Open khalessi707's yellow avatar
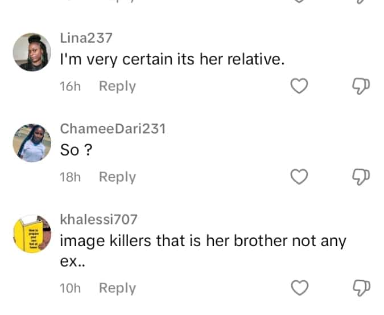Image resolution: width=384 pixels, height=315 pixels. (x=32, y=234)
